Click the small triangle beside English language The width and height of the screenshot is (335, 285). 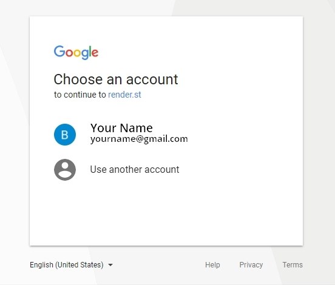pos(110,265)
